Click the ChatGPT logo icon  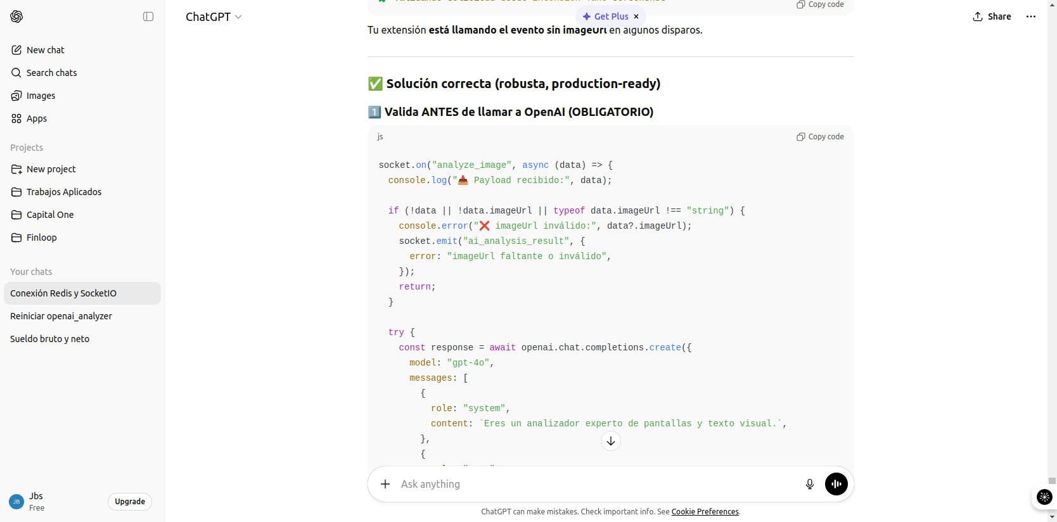coord(16,16)
